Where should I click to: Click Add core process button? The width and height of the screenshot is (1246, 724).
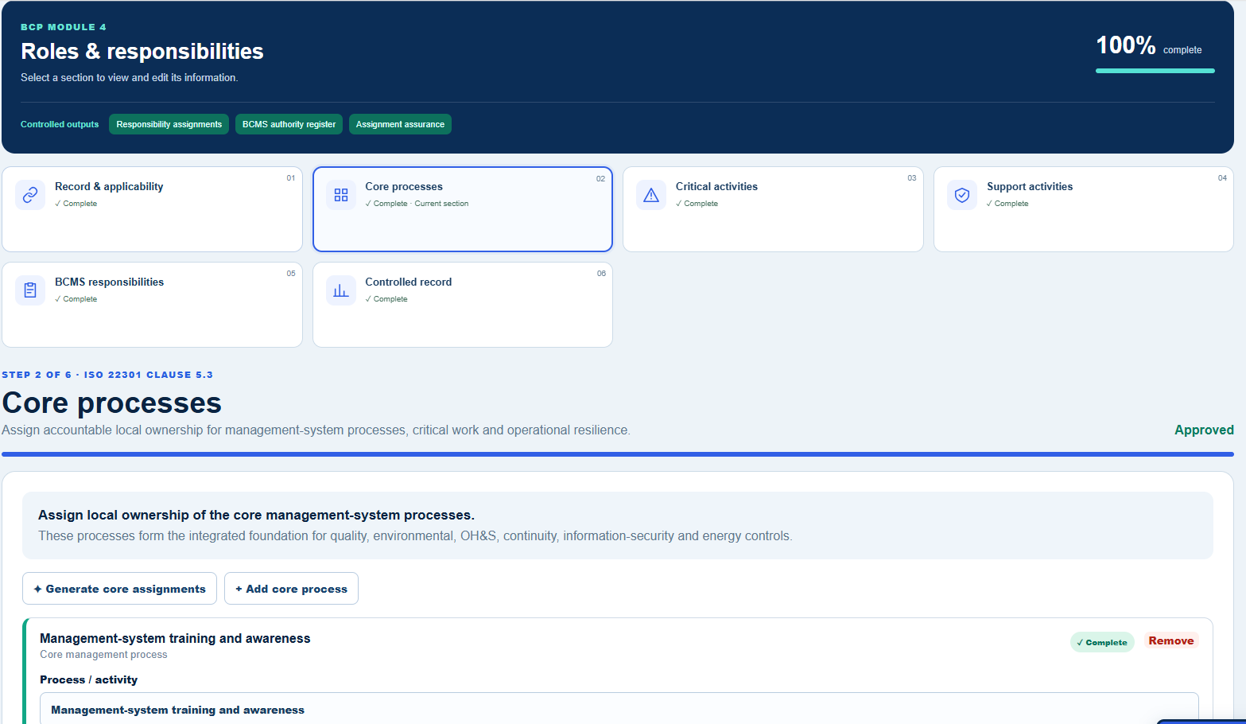(291, 589)
